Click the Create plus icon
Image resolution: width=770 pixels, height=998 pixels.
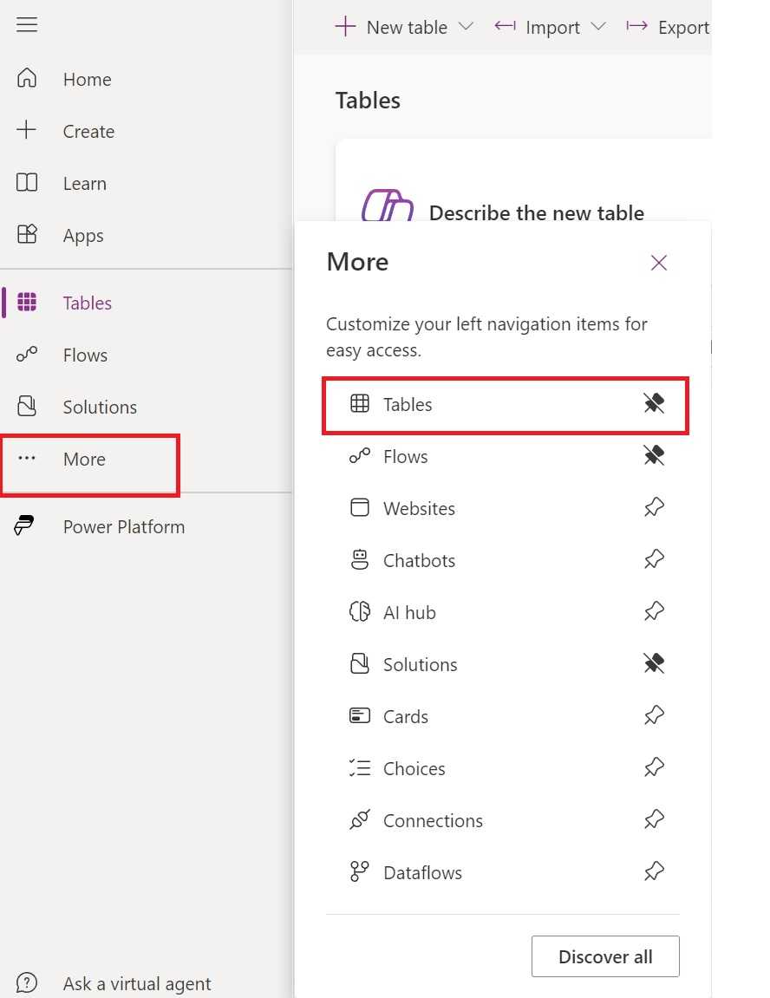tap(27, 130)
